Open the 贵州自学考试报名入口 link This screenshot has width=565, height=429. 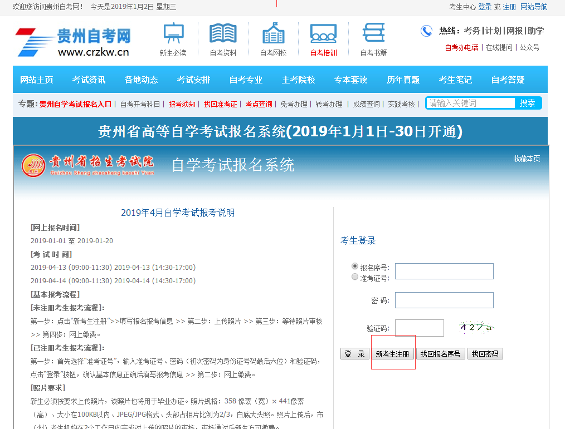click(x=75, y=104)
